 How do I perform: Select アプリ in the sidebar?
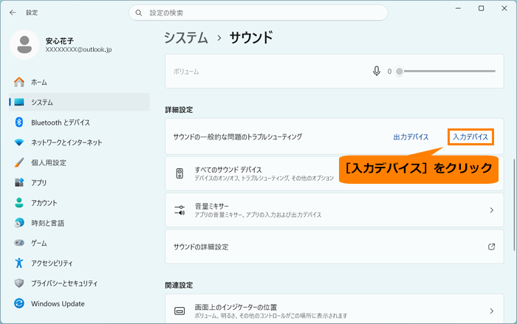[x=79, y=182]
